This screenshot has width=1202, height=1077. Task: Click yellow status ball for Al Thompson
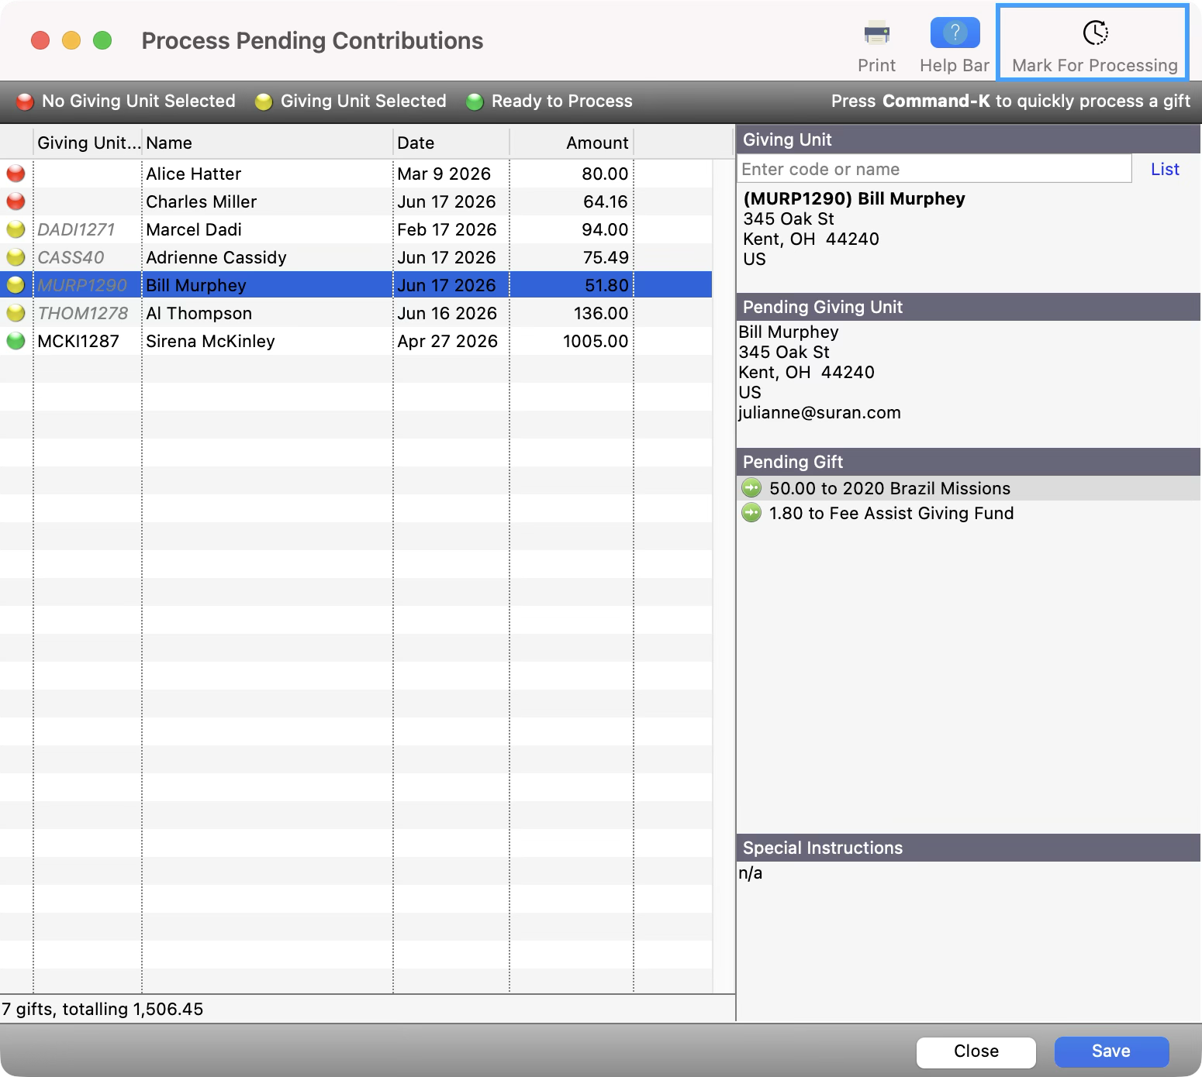(x=16, y=313)
